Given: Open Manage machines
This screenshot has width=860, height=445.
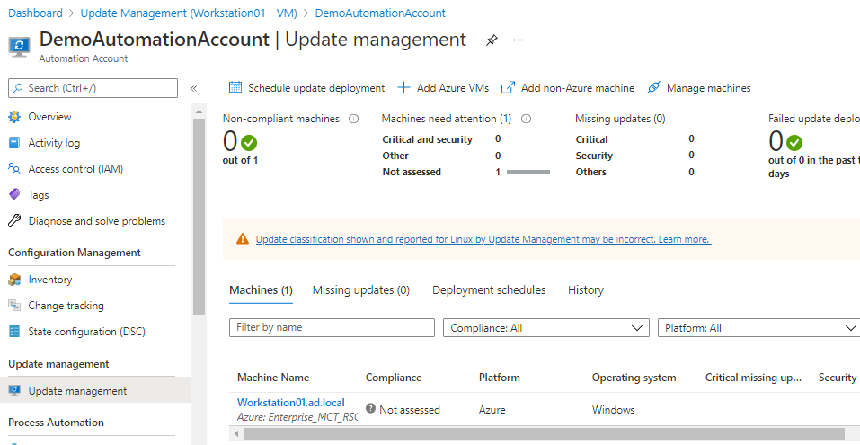Looking at the screenshot, I should tap(698, 88).
